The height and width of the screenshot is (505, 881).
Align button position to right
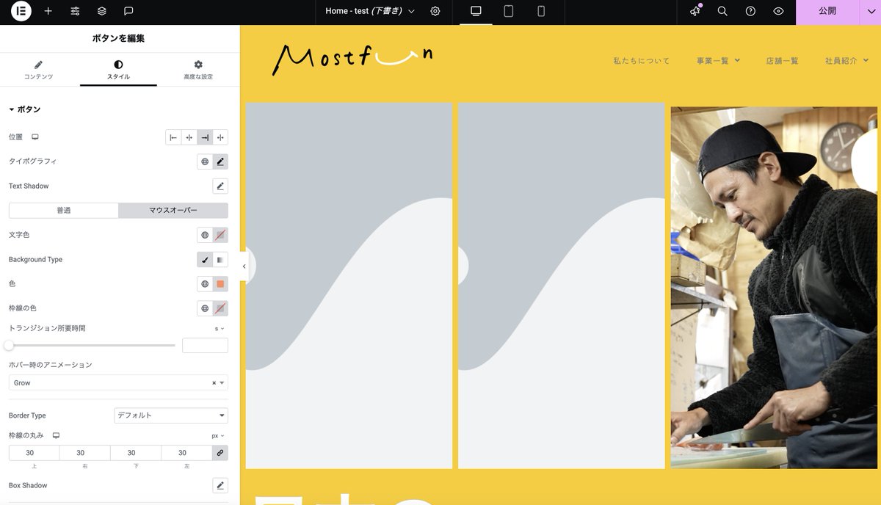[x=205, y=137]
